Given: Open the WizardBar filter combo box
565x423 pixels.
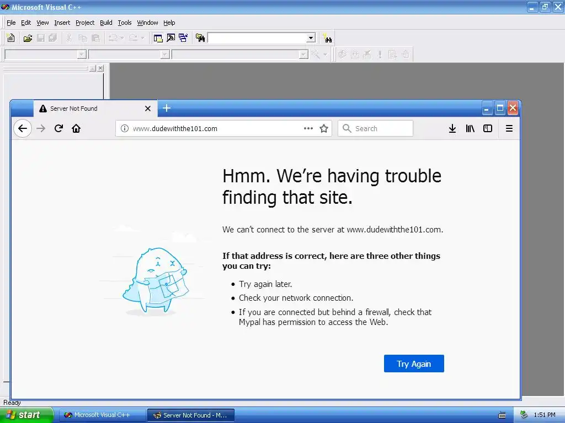Looking at the screenshot, I should point(129,55).
